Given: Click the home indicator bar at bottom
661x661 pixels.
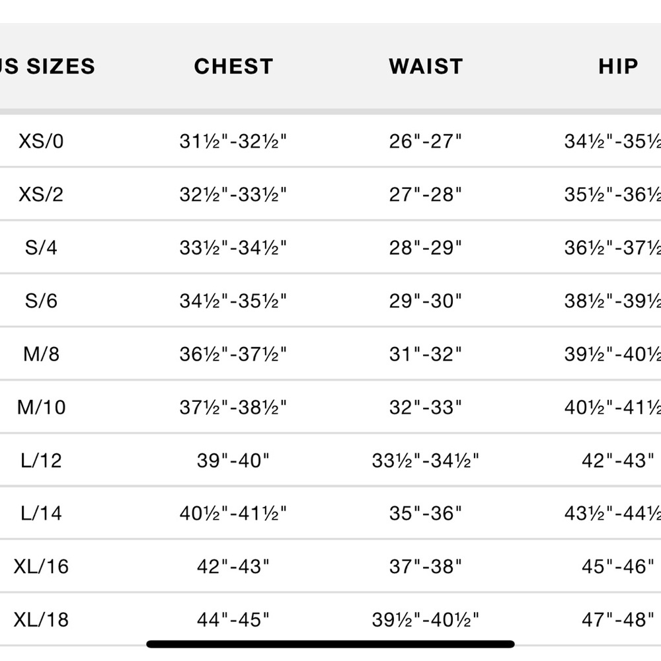Looking at the screenshot, I should [x=330, y=644].
